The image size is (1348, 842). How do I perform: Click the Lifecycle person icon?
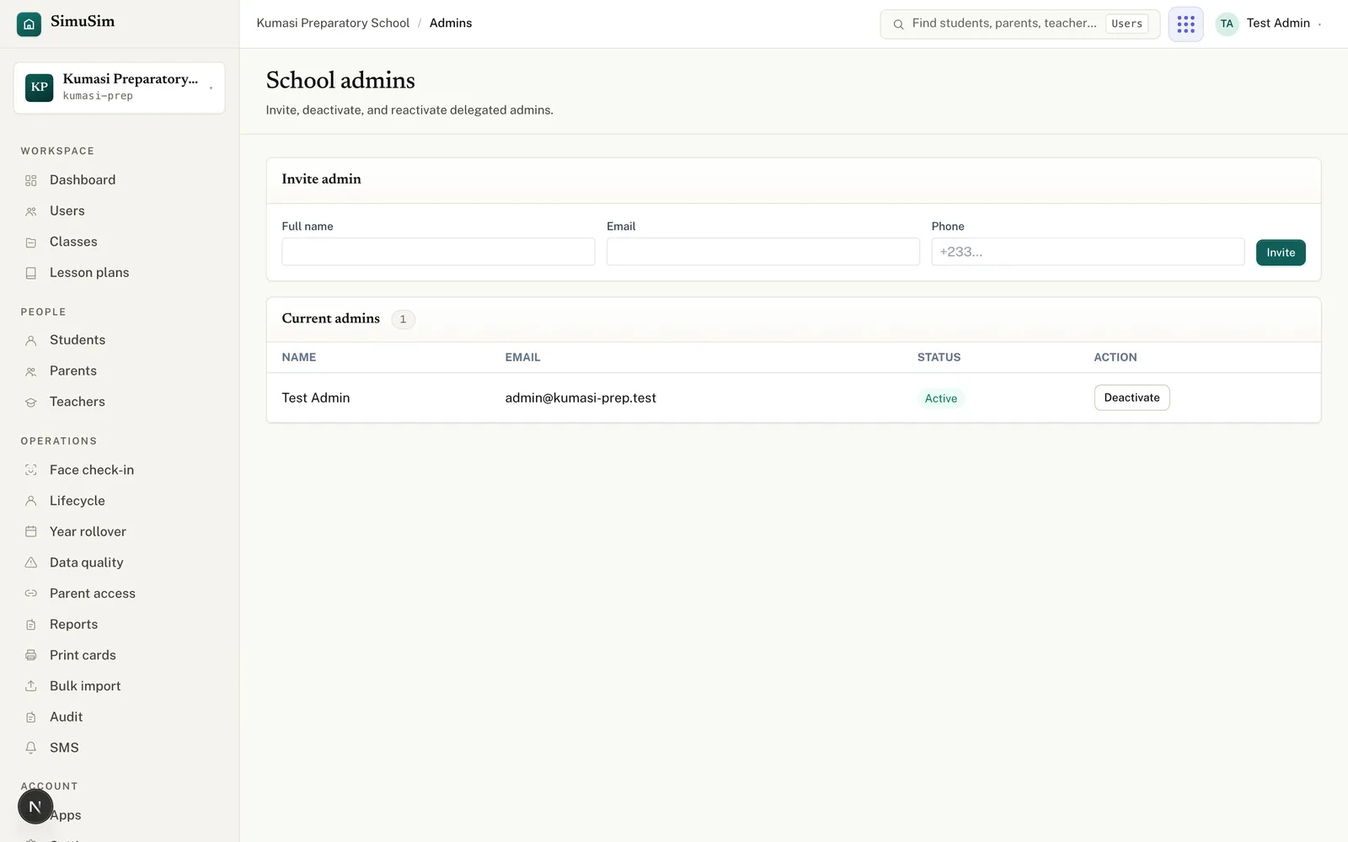pyautogui.click(x=31, y=501)
